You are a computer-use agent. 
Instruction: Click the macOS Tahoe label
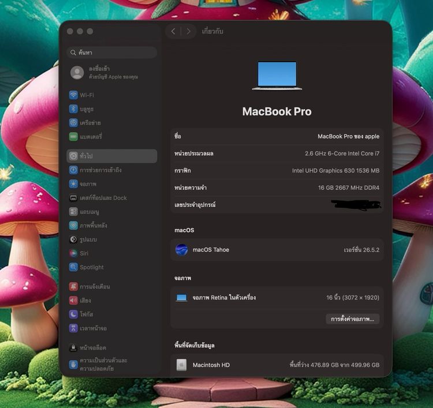tap(211, 250)
